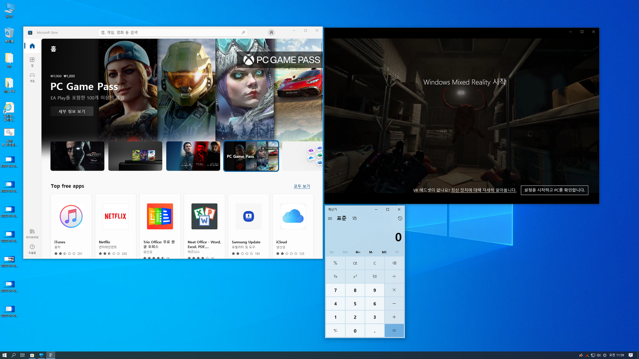Open the Games section in Store sidebar
The width and height of the screenshot is (639, 359).
tap(32, 77)
